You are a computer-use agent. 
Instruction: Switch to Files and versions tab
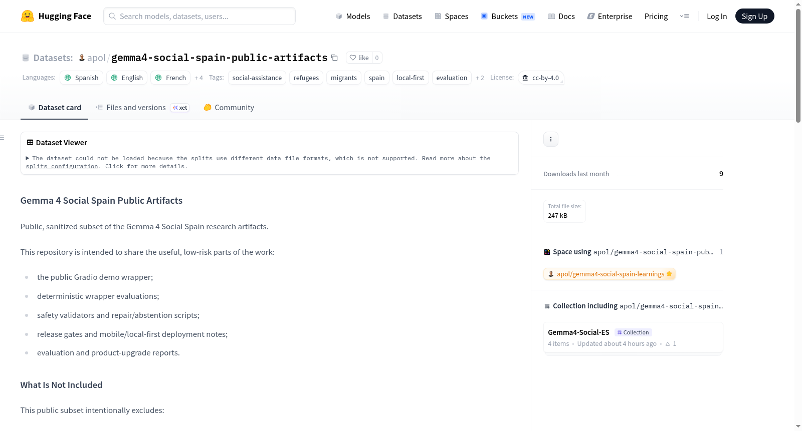coord(142,108)
